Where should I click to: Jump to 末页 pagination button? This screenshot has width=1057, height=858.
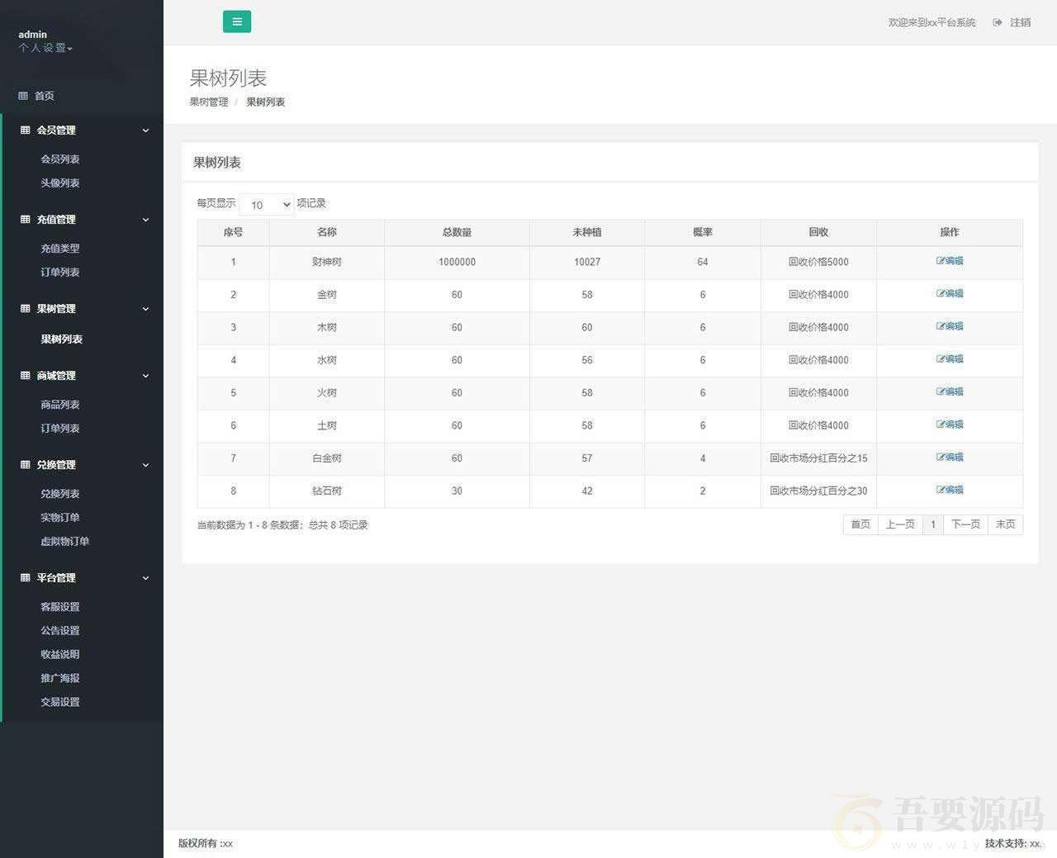[1005, 524]
